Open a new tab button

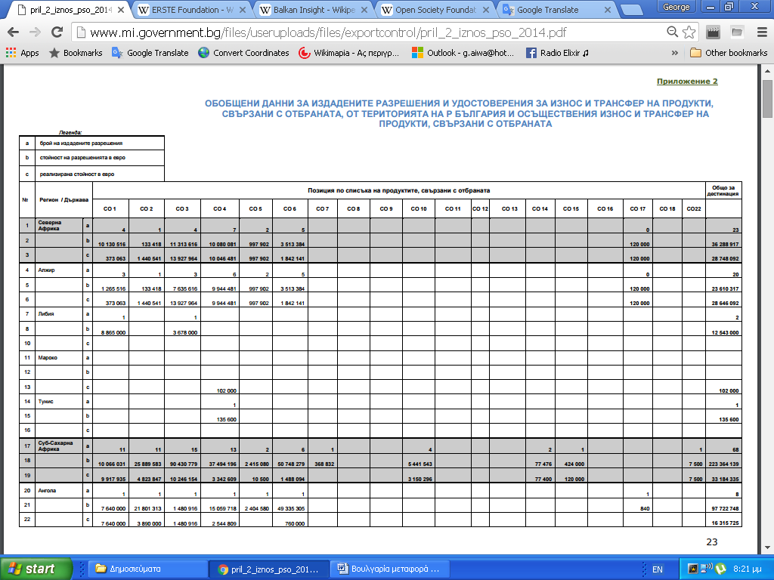coord(632,10)
